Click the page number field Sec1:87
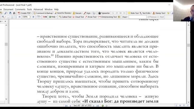Screen dimensions: 194x109 tap(82, 106)
